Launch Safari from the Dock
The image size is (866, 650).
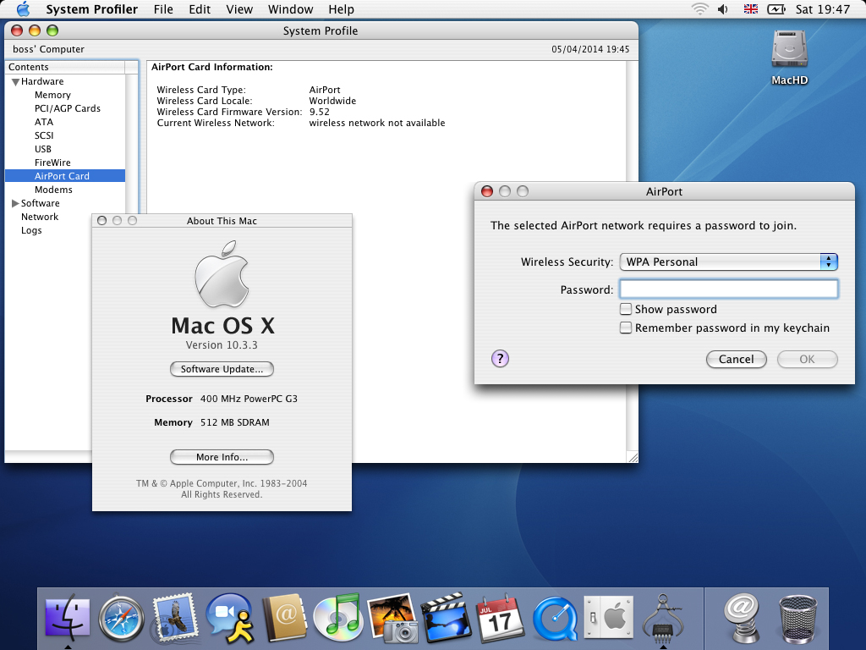pos(122,618)
